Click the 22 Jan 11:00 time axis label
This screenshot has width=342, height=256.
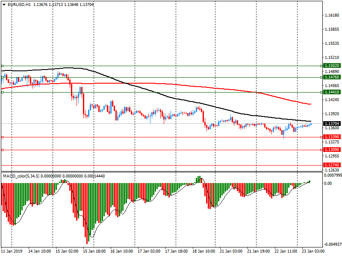coord(286,251)
